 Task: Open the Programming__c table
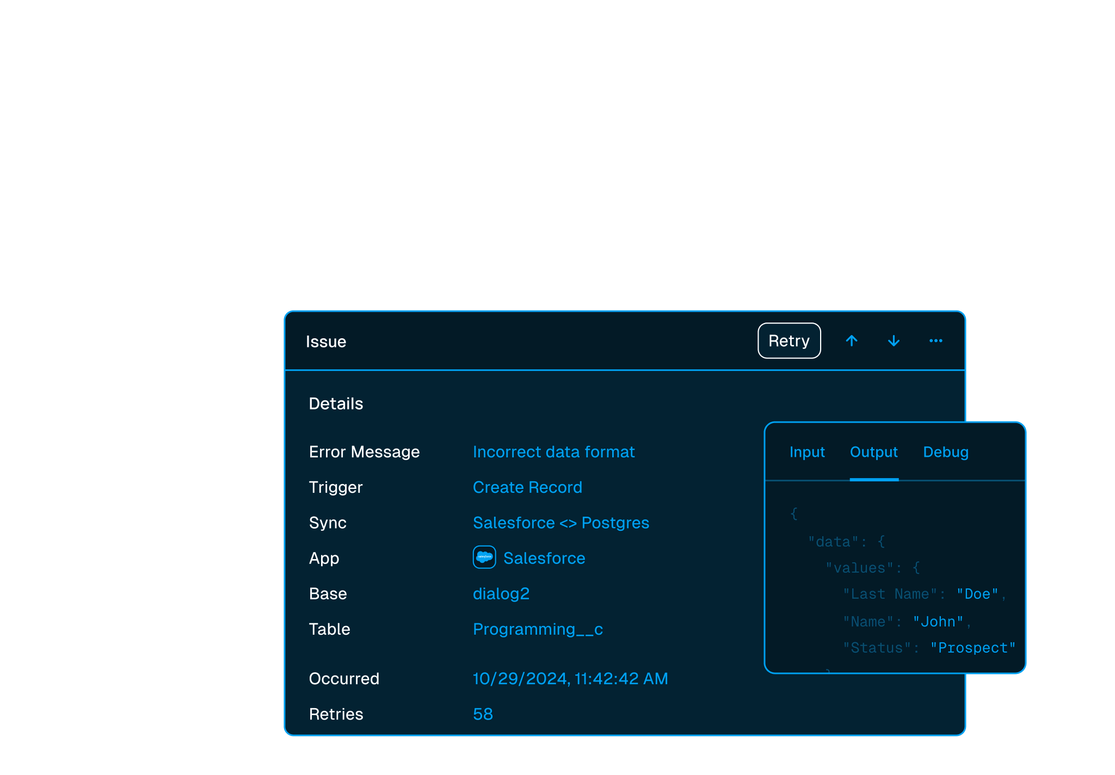538,629
